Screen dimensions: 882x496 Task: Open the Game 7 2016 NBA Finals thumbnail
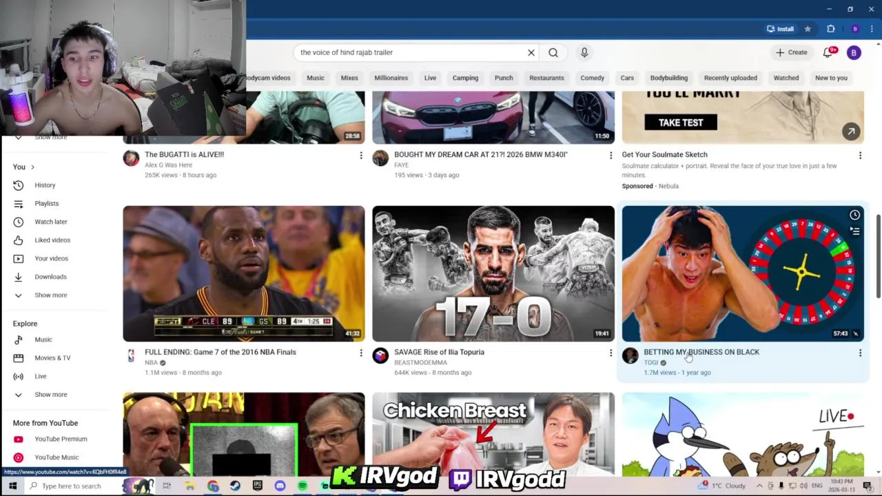coord(244,273)
